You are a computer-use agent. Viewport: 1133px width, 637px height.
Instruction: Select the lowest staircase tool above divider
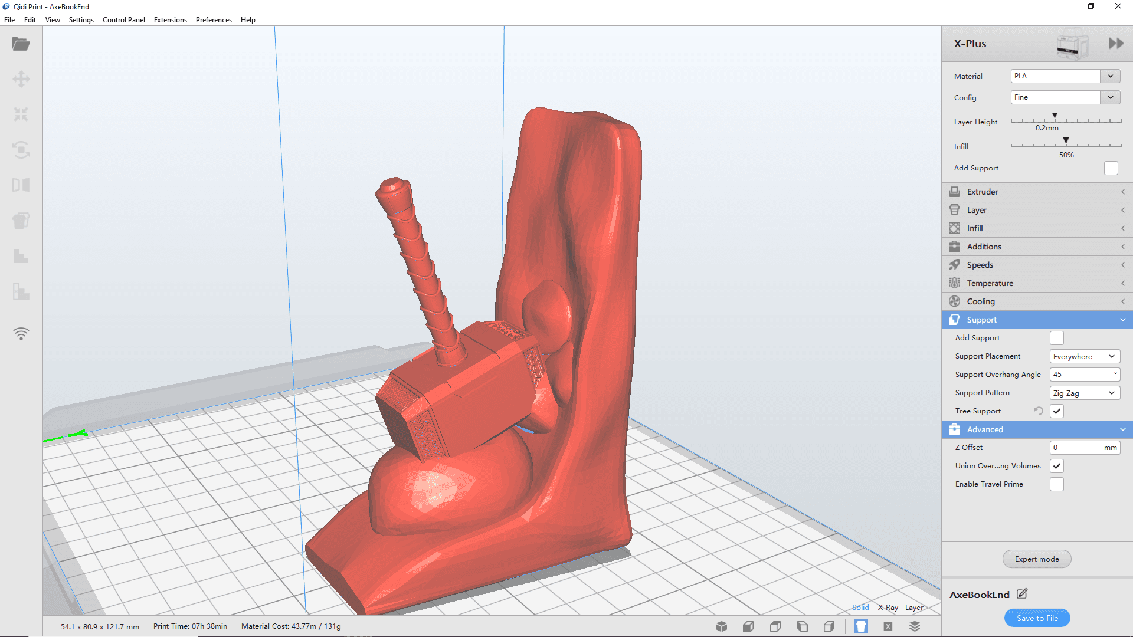(x=21, y=291)
